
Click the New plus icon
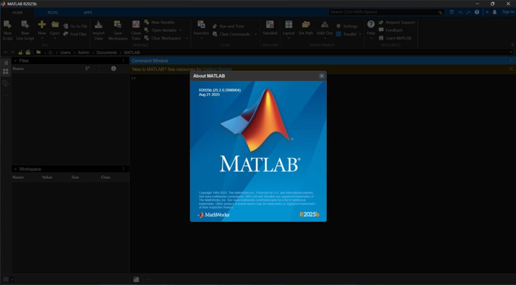coord(42,24)
